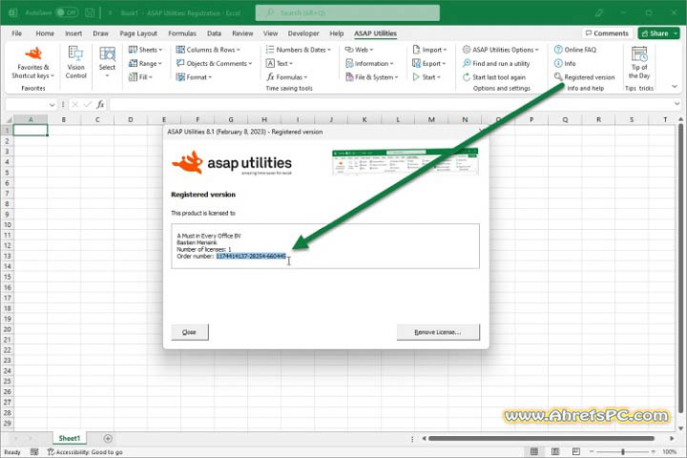Open the Text tools menu
This screenshot has width=687, height=458.
click(279, 64)
